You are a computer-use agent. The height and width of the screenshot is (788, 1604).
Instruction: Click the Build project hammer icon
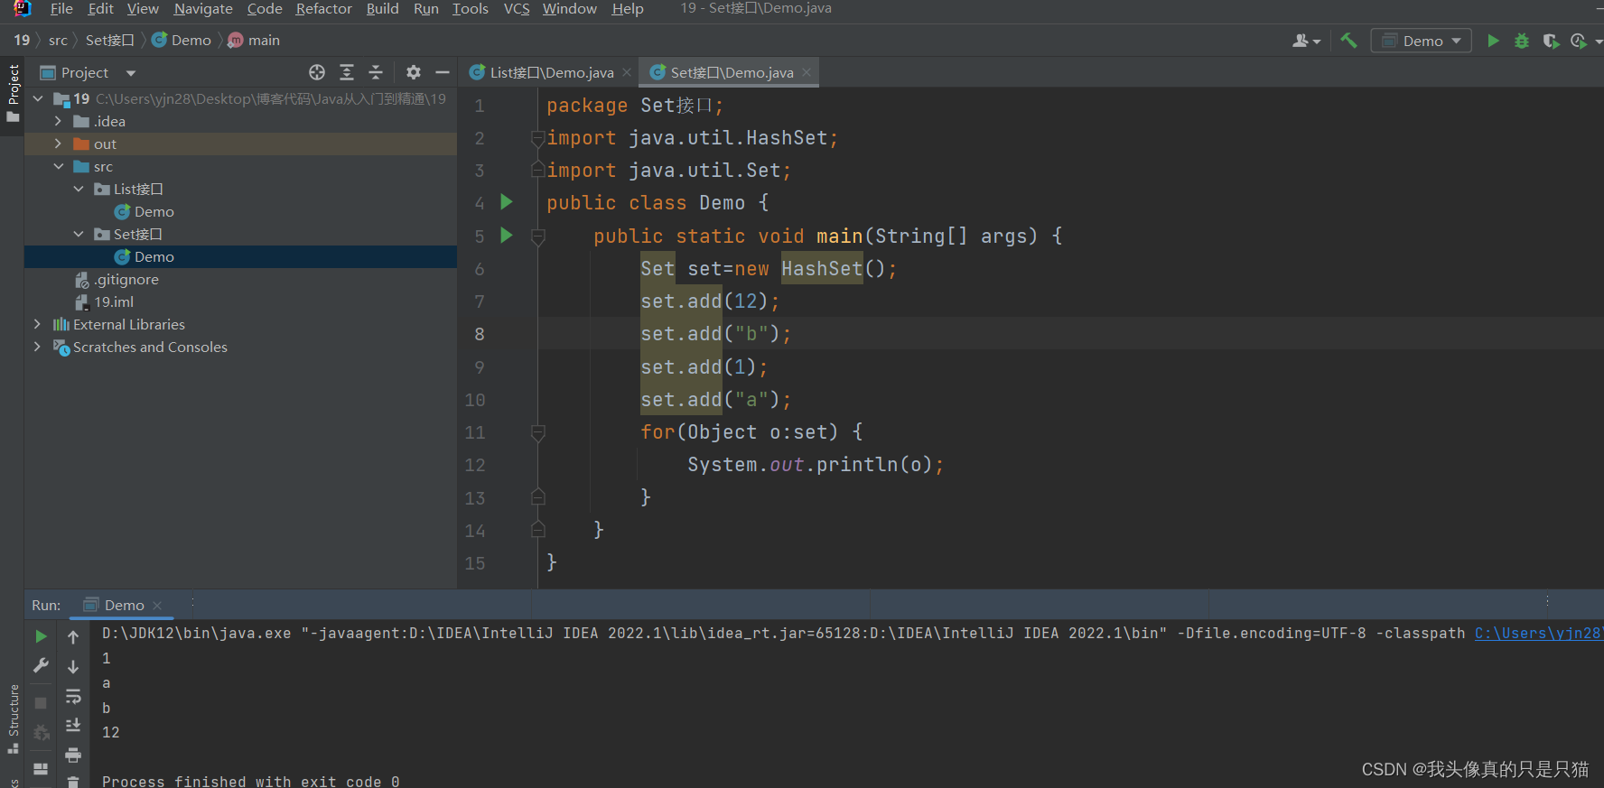1348,41
